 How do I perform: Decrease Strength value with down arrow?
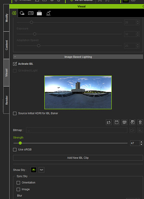click(x=141, y=144)
